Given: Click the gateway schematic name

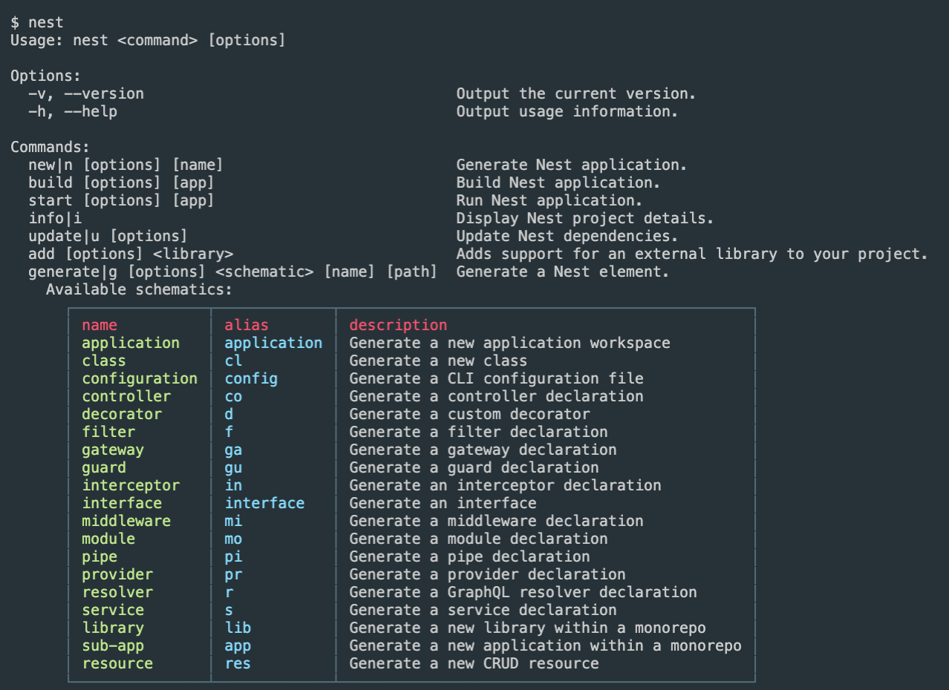Looking at the screenshot, I should [113, 450].
